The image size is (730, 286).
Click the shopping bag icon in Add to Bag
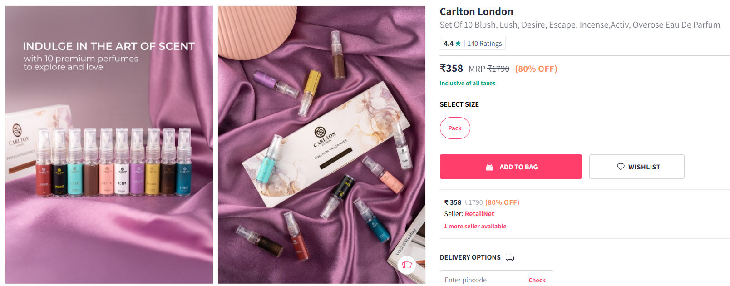[489, 167]
